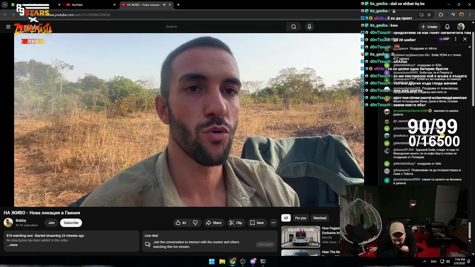This screenshot has height=267, width=475.
Task: Click the Open panel chat button
Action: [x=265, y=244]
